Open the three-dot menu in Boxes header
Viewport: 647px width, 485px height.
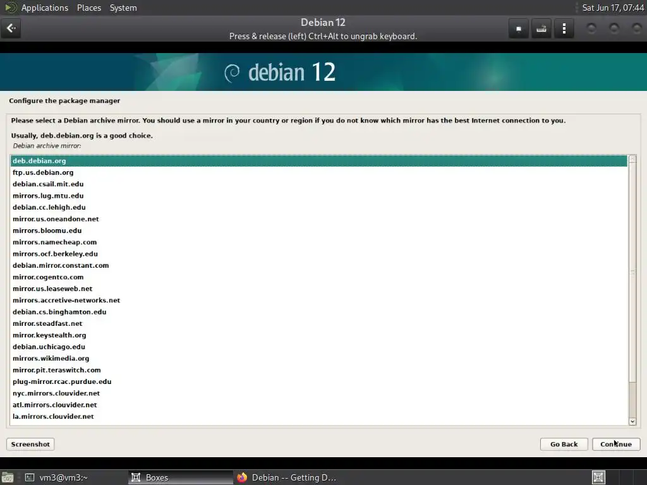tap(564, 29)
